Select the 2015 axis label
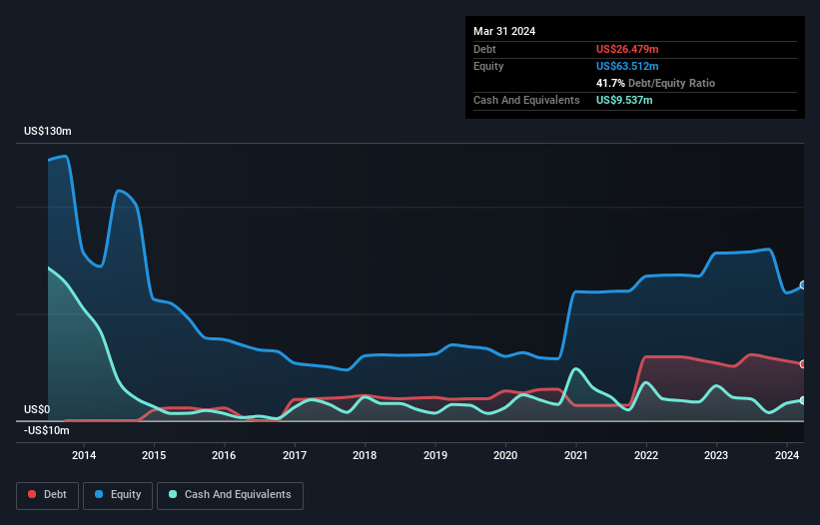Screen dimensions: 820x525 click(x=154, y=455)
